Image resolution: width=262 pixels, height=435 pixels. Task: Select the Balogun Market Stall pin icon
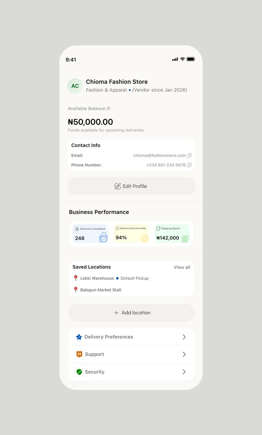coord(76,290)
